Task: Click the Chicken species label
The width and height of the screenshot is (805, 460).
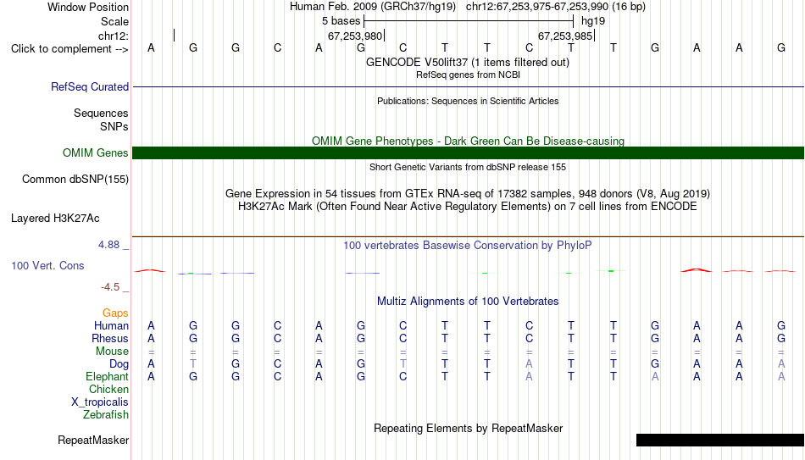Action: click(108, 390)
